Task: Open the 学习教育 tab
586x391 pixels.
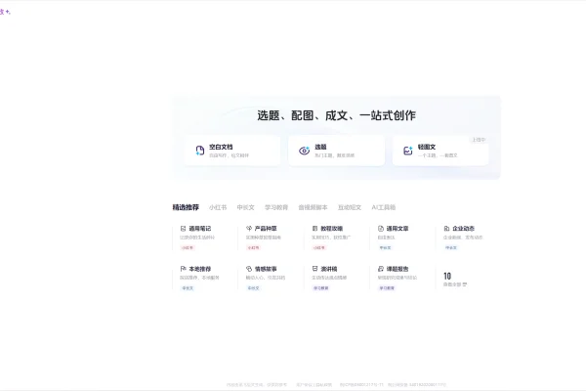Action: click(276, 207)
